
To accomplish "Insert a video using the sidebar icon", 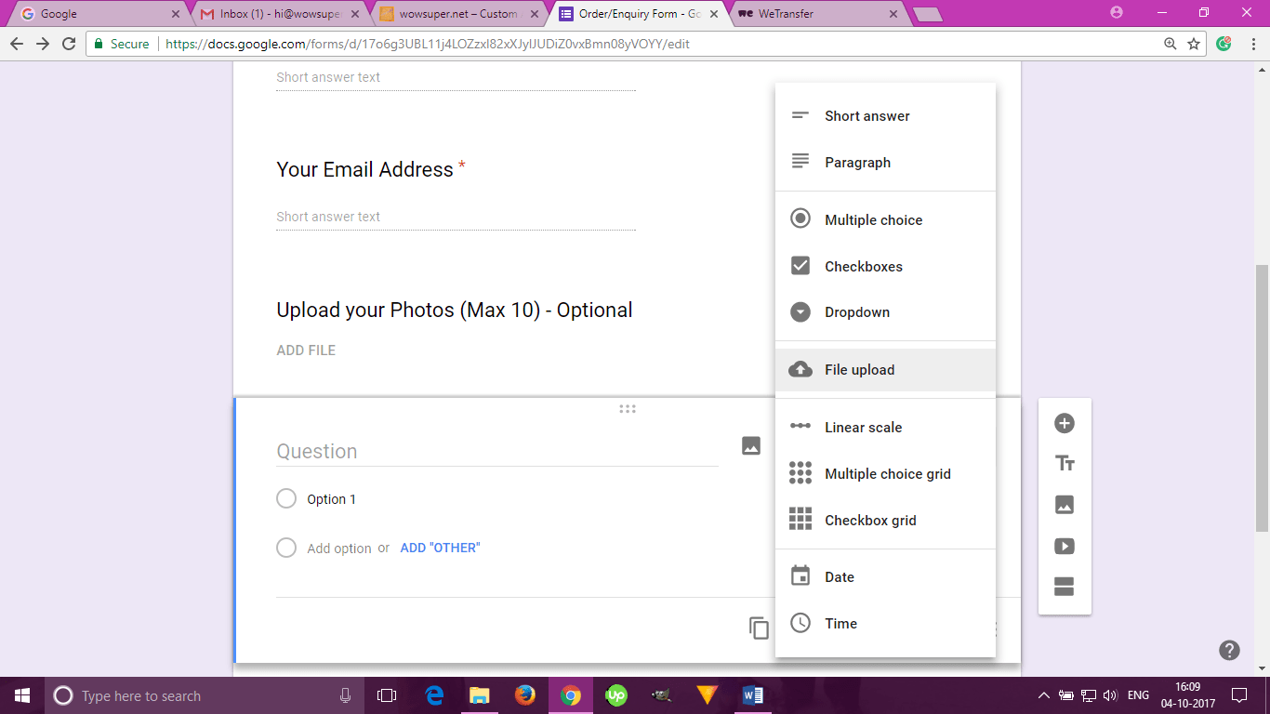I will (1064, 546).
